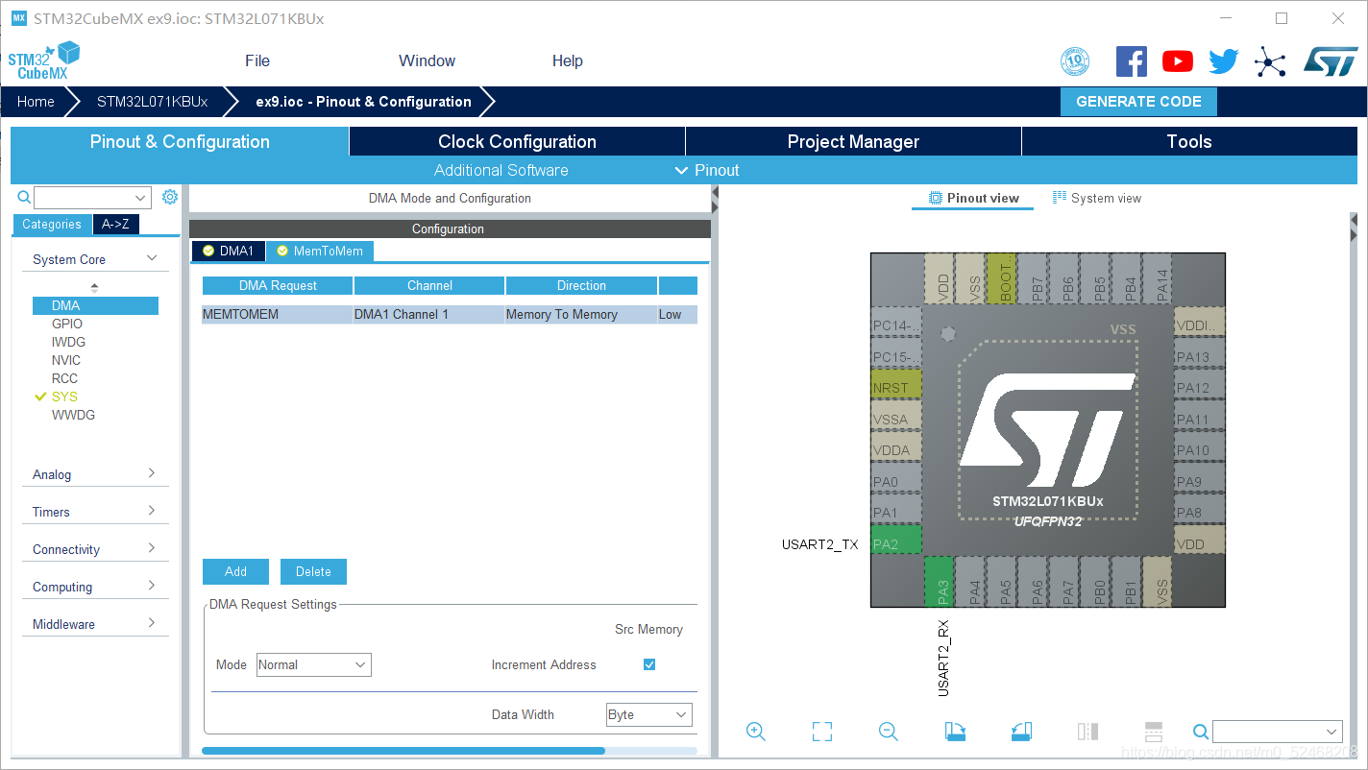This screenshot has height=770, width=1368.
Task: Open the File menu
Action: 257,60
